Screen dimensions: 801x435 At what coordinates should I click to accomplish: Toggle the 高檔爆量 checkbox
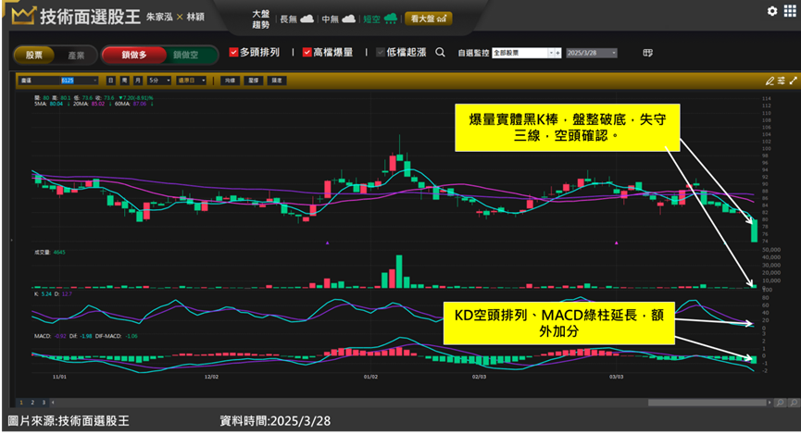[307, 52]
